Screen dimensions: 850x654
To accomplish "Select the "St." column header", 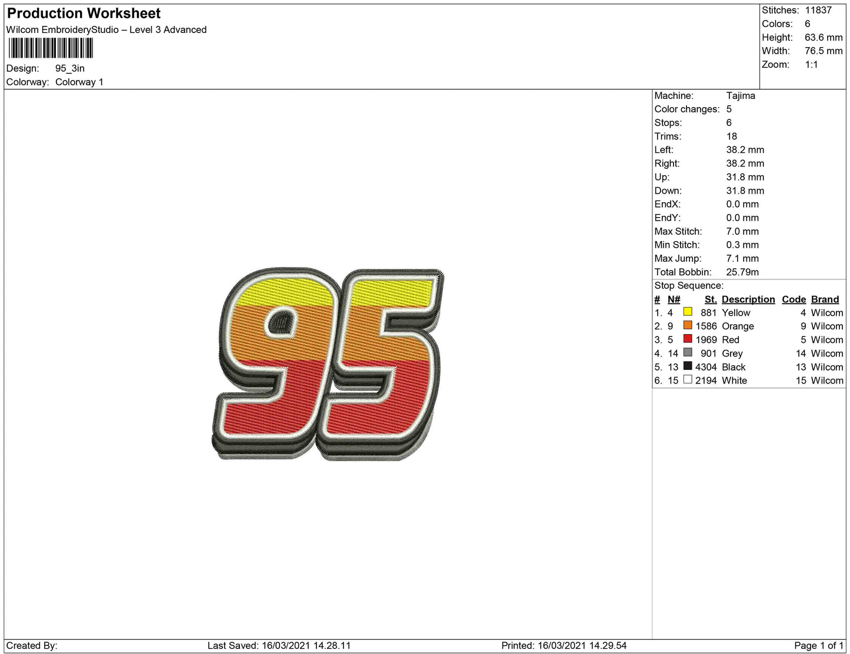I will coord(711,299).
